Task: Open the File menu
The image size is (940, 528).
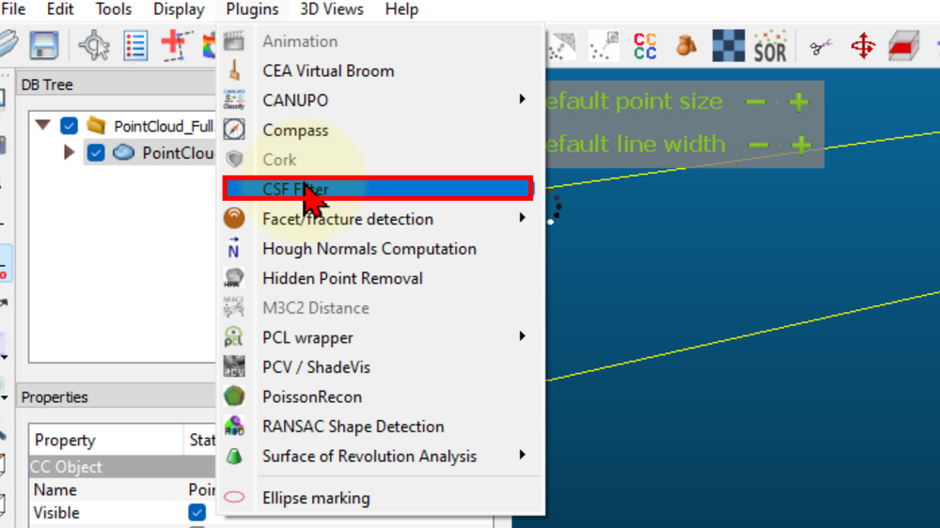Action: [13, 9]
